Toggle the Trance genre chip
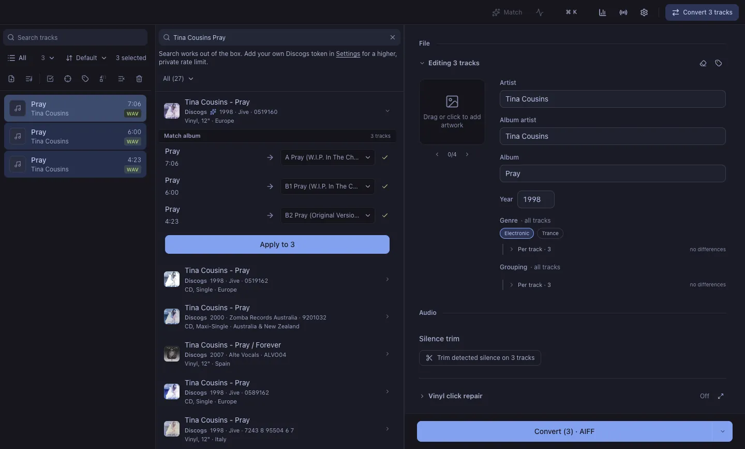This screenshot has width=745, height=449. 550,234
